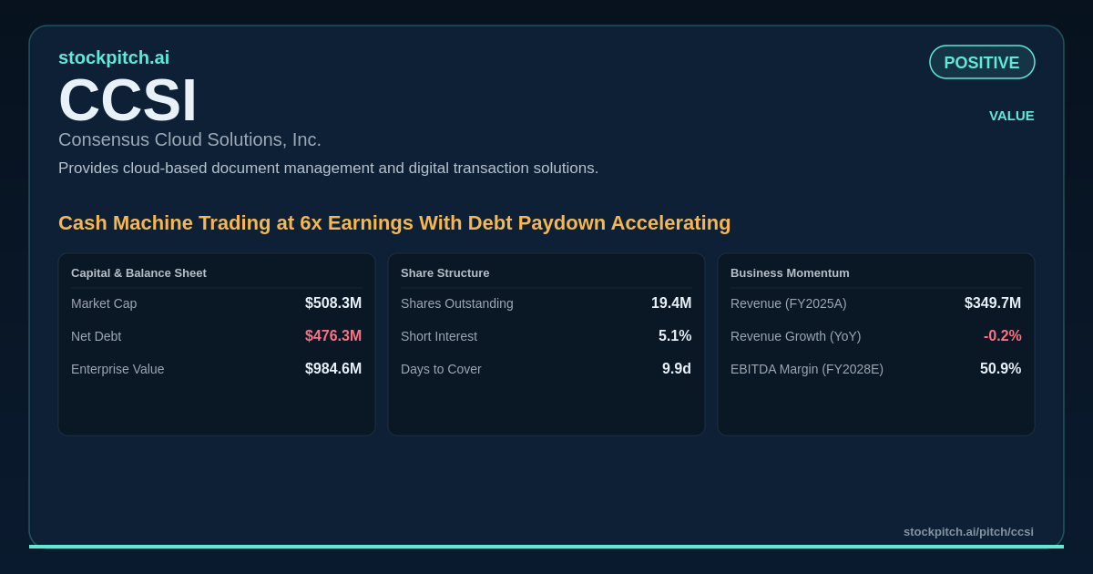Click the EBITDA Margin (FY2028E) value 50.9%

pos(1001,369)
